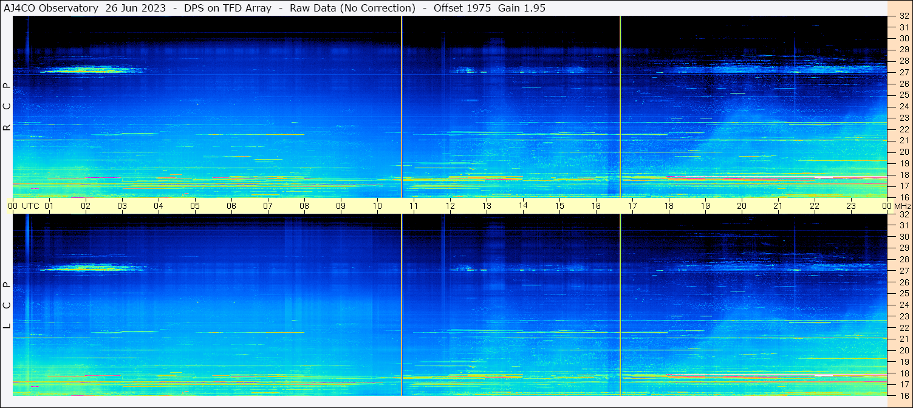Image resolution: width=913 pixels, height=408 pixels.
Task: Click "DPS on TFD Array" in the header
Action: pos(228,8)
